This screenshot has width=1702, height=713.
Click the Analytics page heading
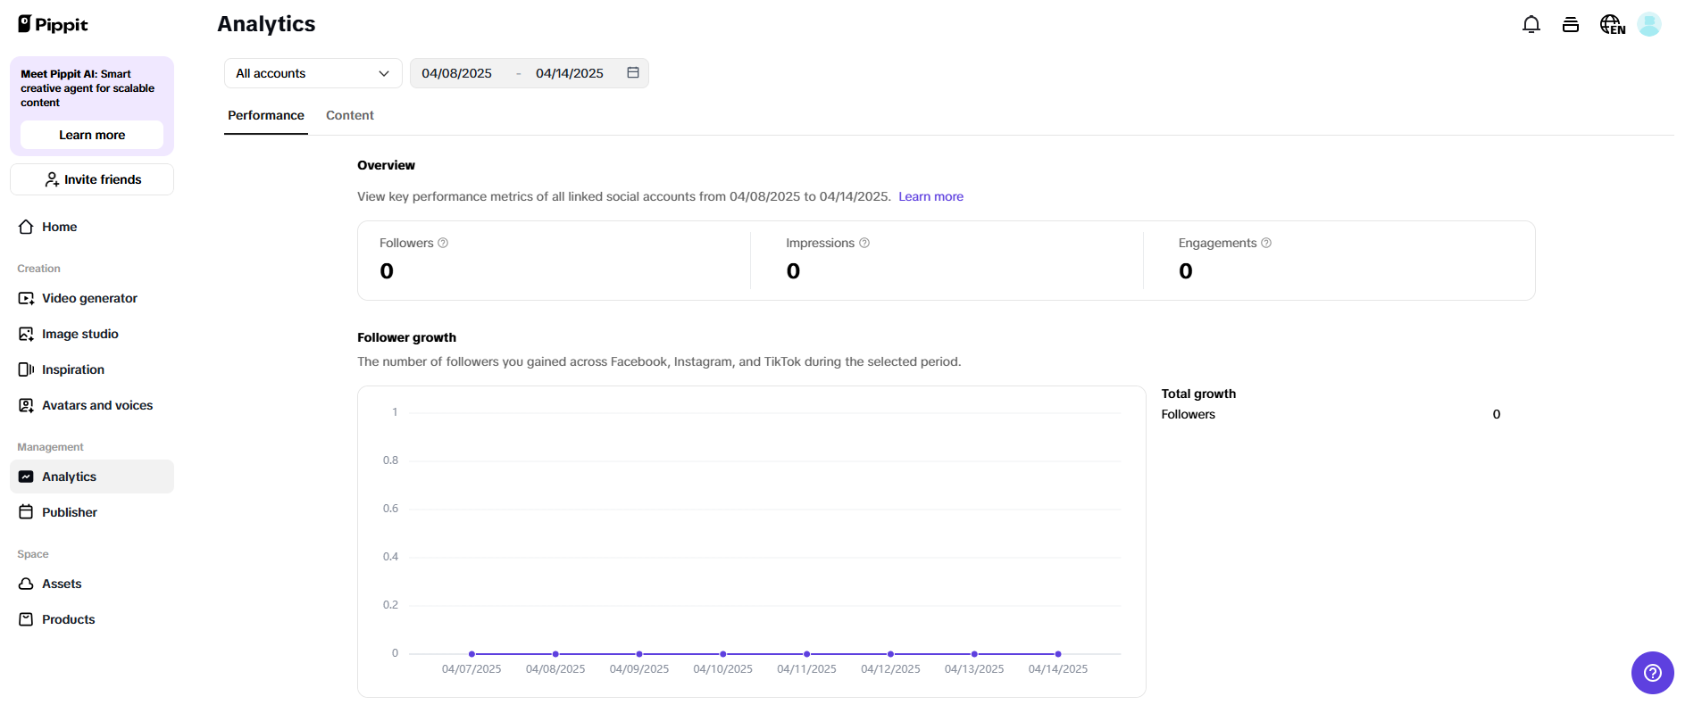[x=266, y=24]
